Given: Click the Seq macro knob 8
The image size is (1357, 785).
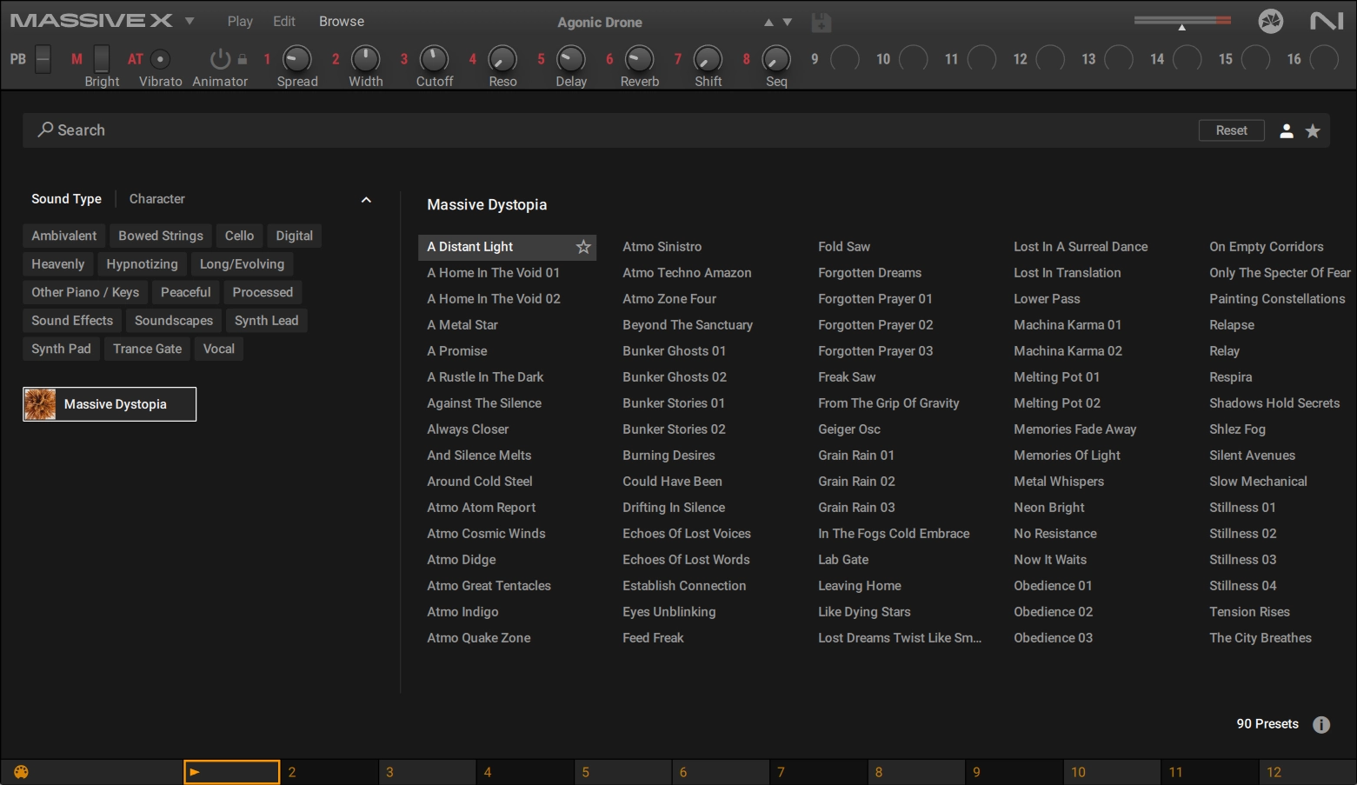Looking at the screenshot, I should tap(776, 59).
